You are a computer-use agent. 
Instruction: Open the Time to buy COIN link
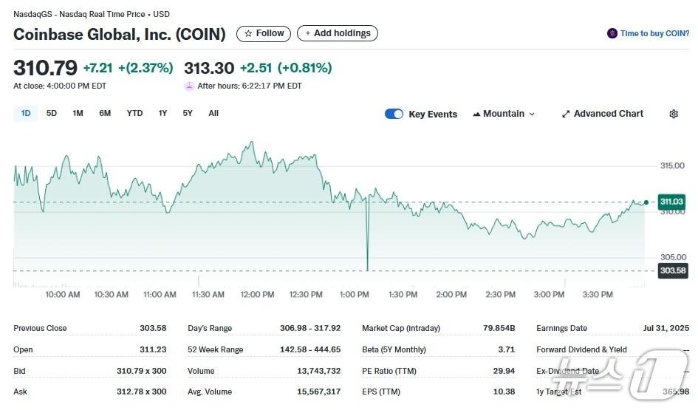tap(654, 33)
